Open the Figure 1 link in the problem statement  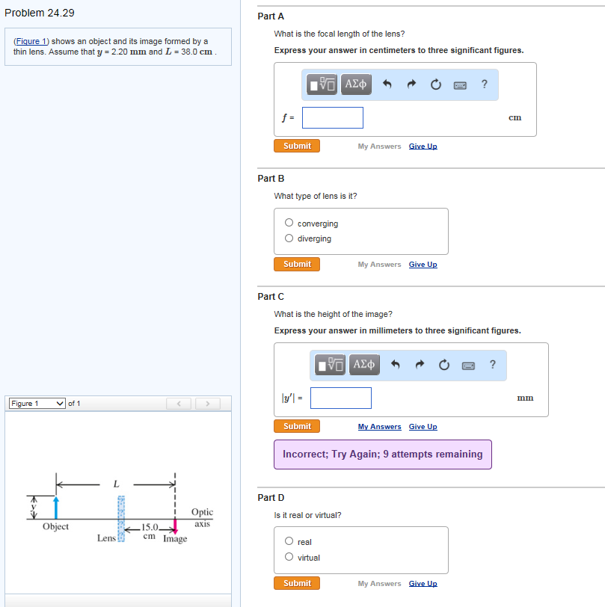coord(30,41)
